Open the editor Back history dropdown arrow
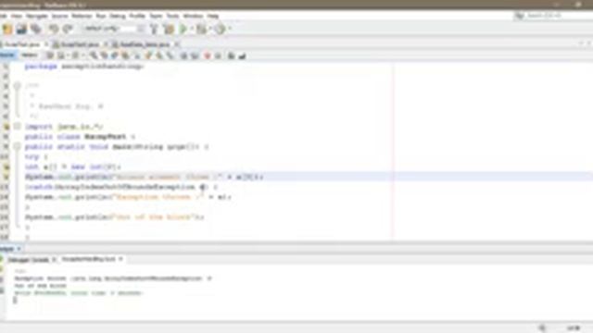This screenshot has width=593, height=333. point(68,55)
